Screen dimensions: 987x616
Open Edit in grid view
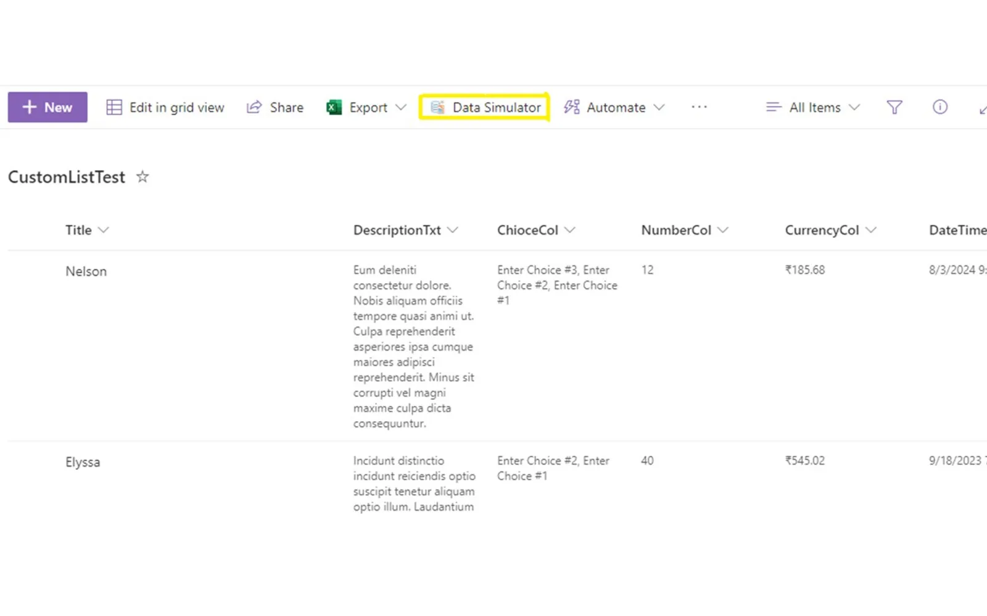point(165,107)
